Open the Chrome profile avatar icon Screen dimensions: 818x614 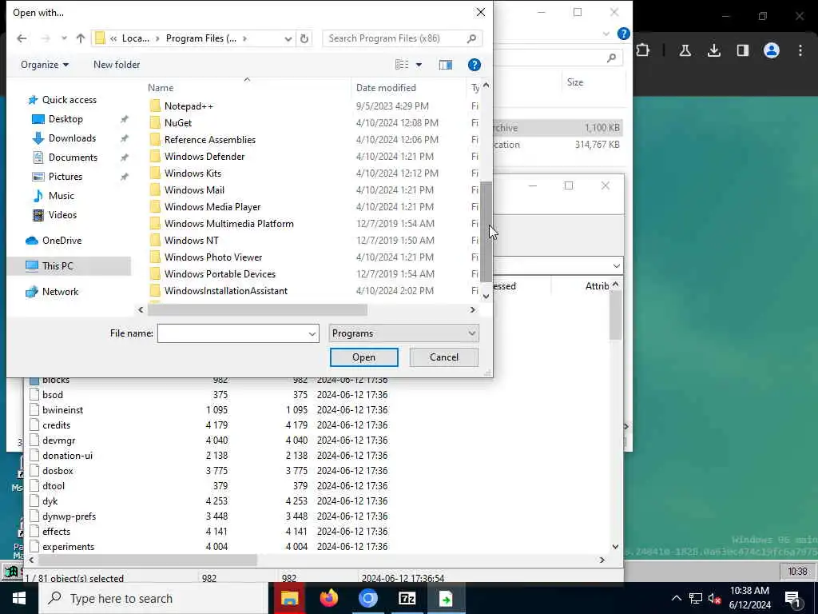click(x=772, y=50)
